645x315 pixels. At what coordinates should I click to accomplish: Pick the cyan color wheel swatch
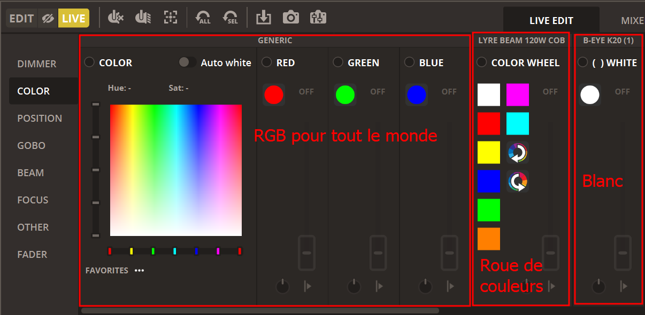518,124
